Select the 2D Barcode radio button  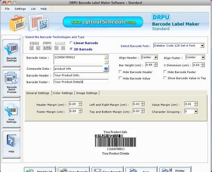pos(71,49)
